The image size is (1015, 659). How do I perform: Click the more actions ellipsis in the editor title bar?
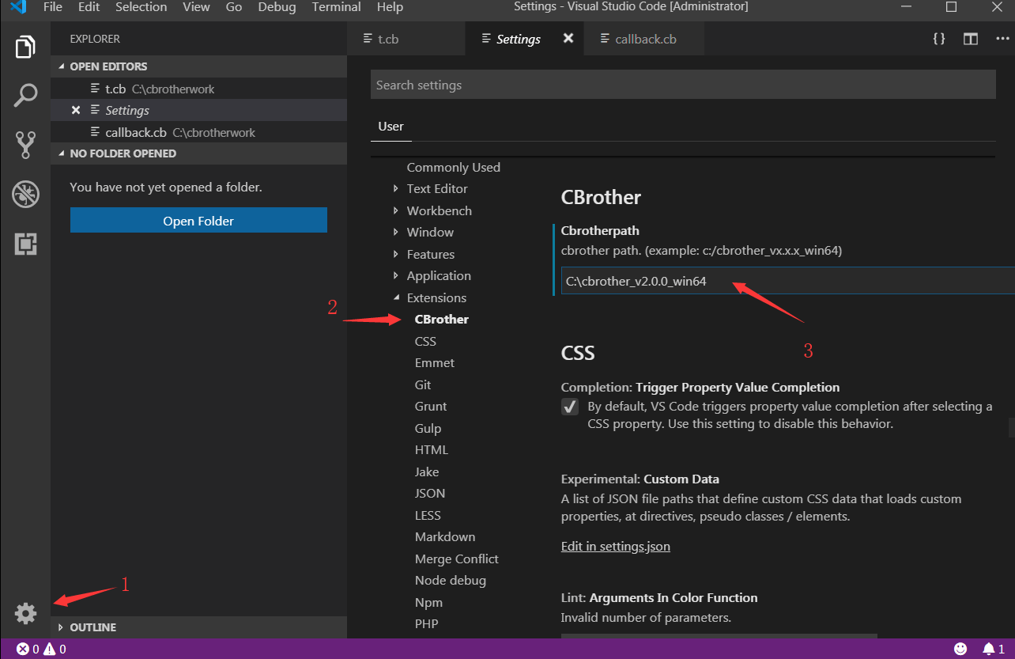point(1002,39)
